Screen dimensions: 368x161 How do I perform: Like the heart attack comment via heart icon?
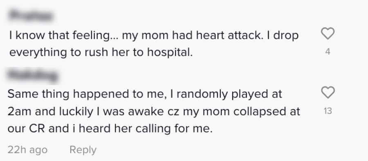328,33
